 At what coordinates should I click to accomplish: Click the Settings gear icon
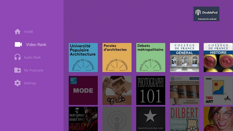click(17, 83)
